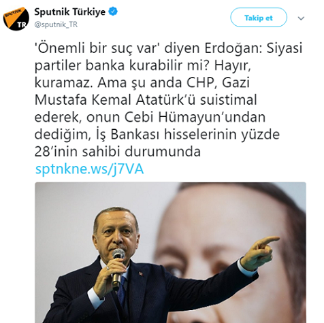The image size is (324, 323).
Task: Open the tweet's attached photo
Action: tap(170, 252)
